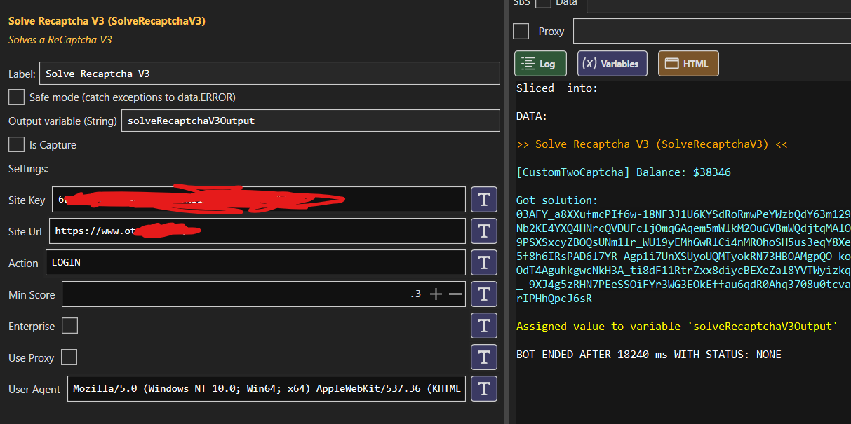Click the 'BOT ENDED AFTER 18240 ms' status line
Viewport: 851px width, 424px height.
pyautogui.click(x=649, y=355)
